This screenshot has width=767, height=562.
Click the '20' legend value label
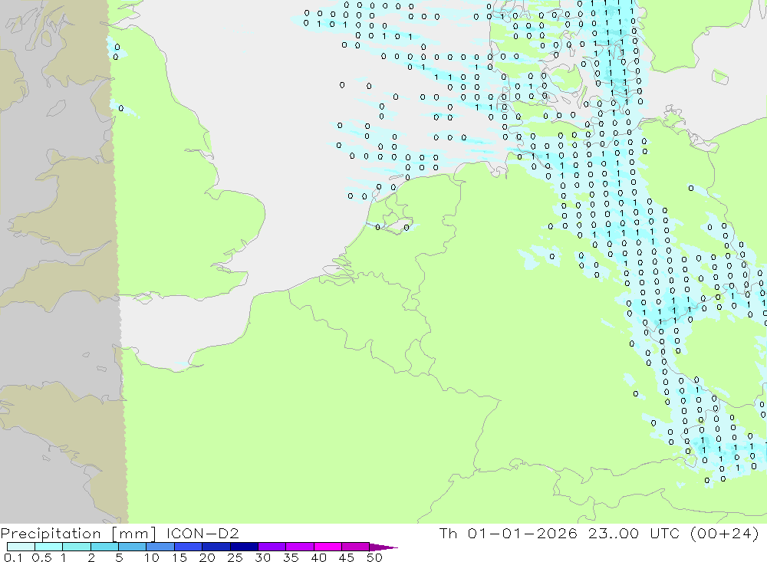[x=207, y=557]
